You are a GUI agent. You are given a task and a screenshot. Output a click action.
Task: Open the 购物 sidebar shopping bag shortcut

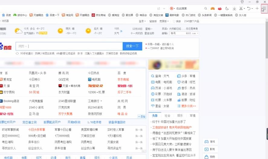(210, 157)
